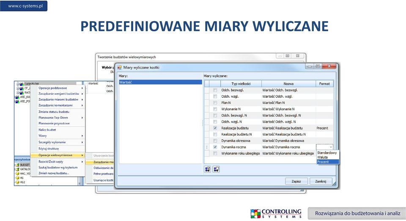
Task: Open Szczegóły wykonania submenu
Action: [x=58, y=142]
